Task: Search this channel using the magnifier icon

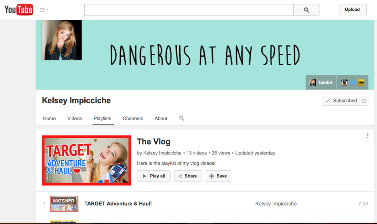Action: click(x=182, y=118)
